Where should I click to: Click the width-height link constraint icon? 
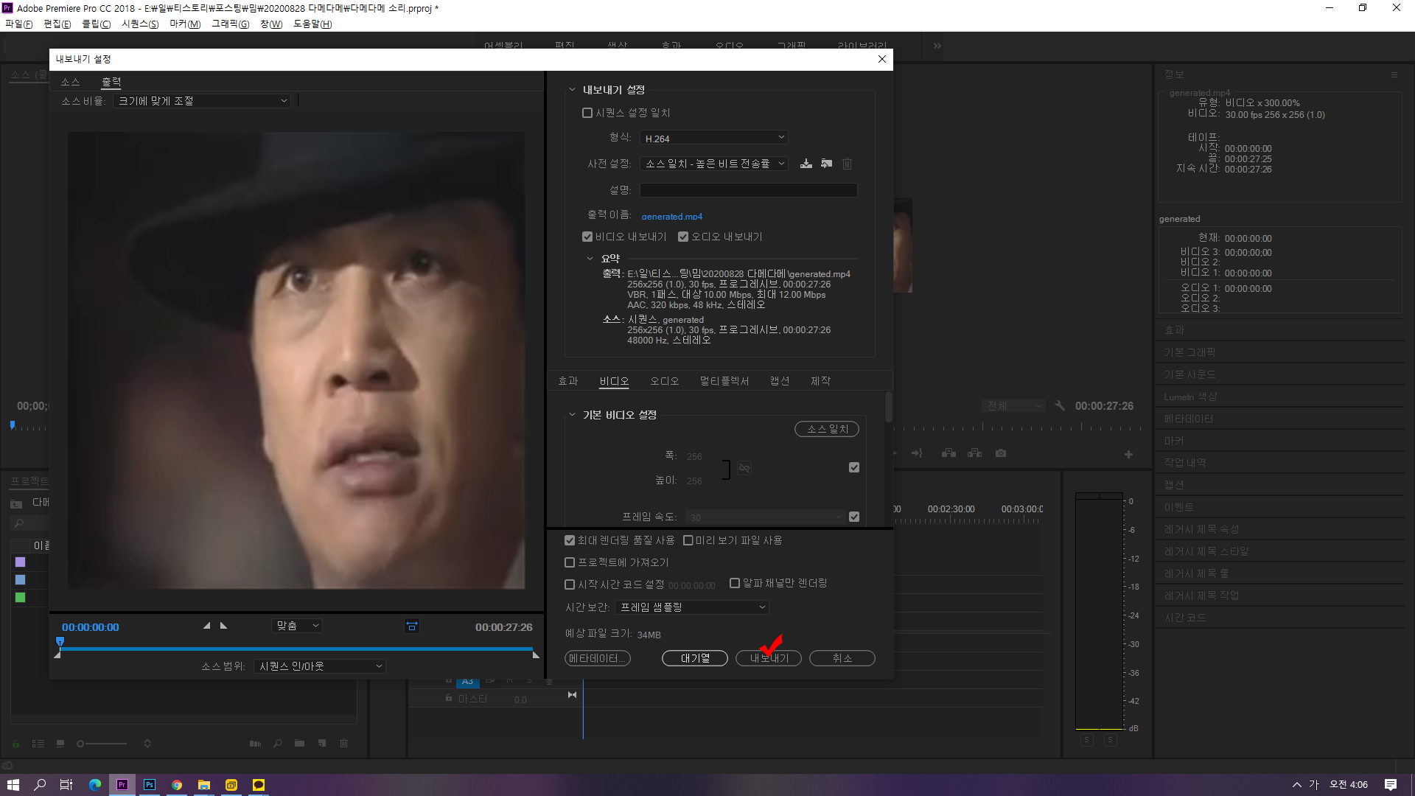(744, 469)
